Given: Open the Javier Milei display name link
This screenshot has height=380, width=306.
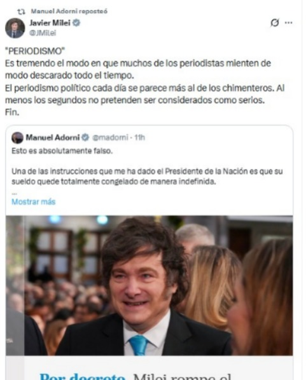Looking at the screenshot, I should [x=50, y=23].
